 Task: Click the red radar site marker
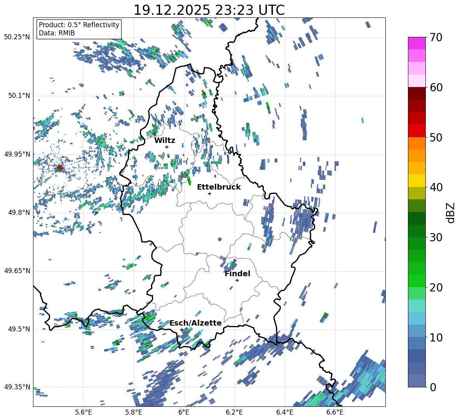[x=60, y=167]
